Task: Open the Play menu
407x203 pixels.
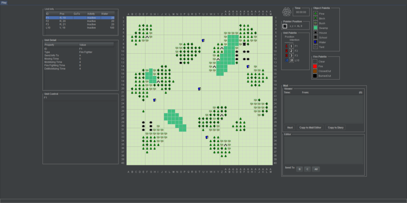Action: tap(4, 3)
